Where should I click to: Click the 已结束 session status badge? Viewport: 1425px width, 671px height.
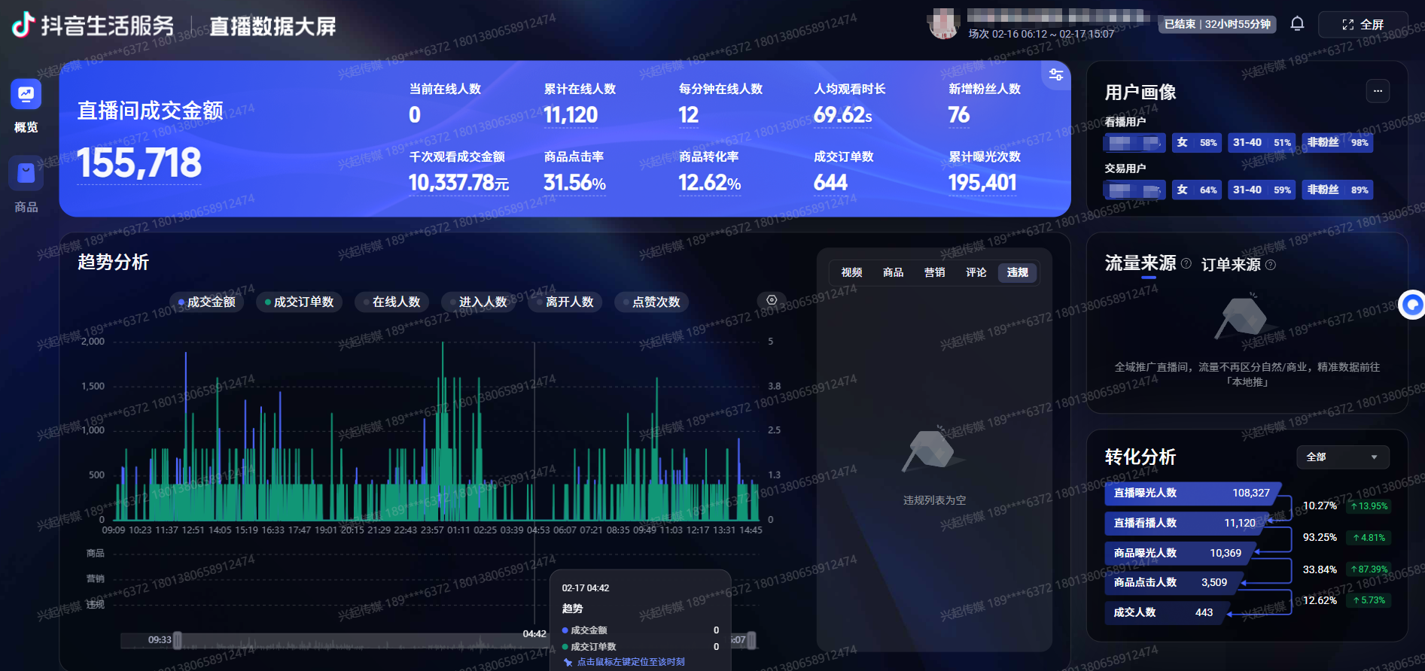click(1216, 24)
